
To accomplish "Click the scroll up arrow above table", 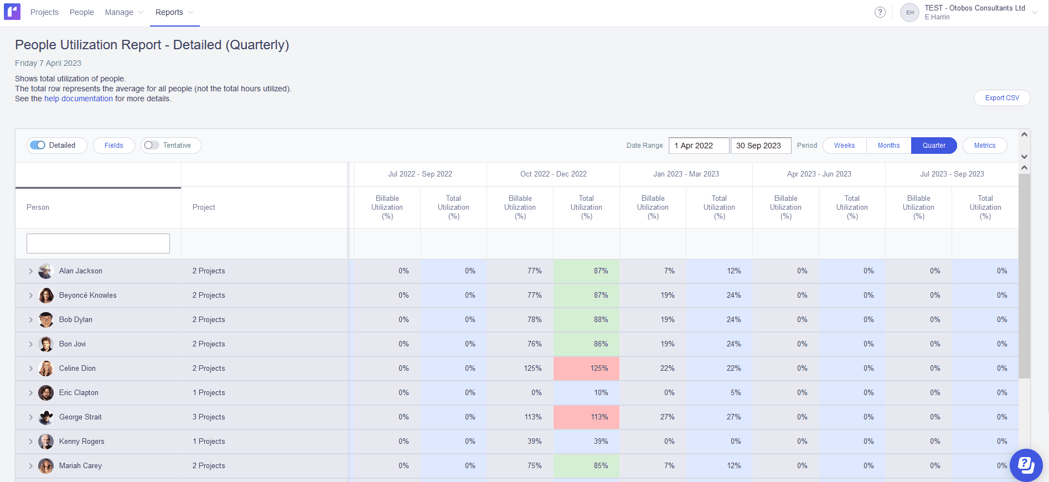I will 1024,134.
